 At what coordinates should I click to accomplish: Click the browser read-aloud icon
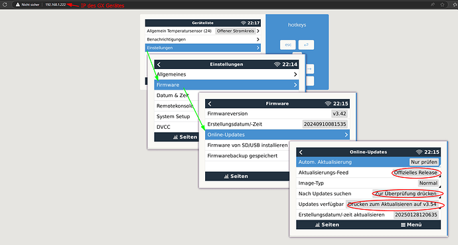coord(433,5)
